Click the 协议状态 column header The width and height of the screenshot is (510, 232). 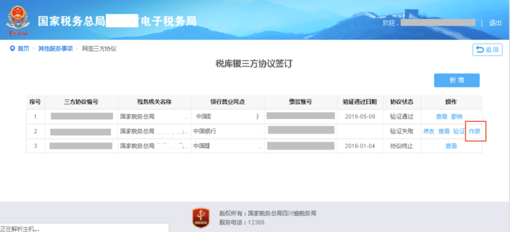point(402,102)
